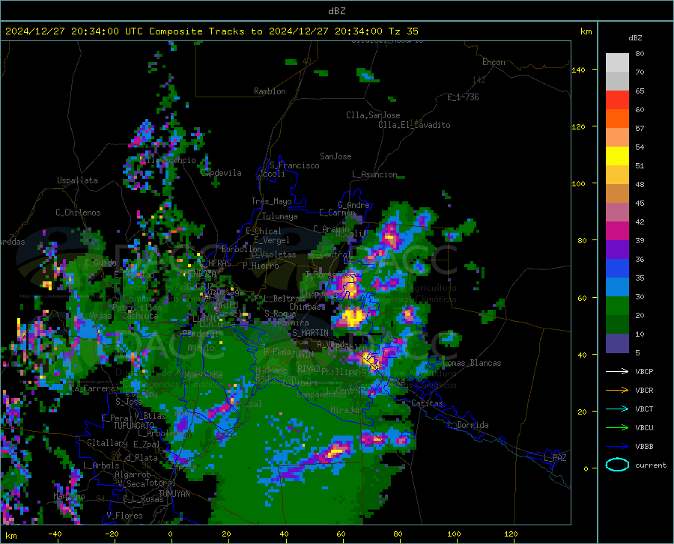Click the 'Ramblon' place label on map
The width and height of the screenshot is (674, 544).
tap(270, 91)
